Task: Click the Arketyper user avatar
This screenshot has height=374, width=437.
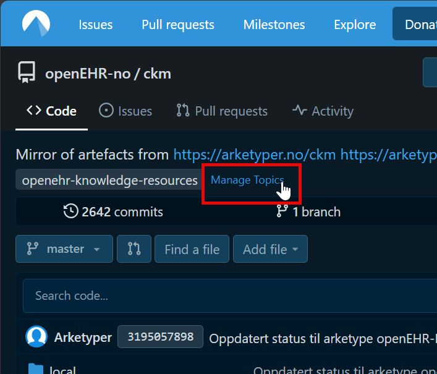Action: [36, 338]
